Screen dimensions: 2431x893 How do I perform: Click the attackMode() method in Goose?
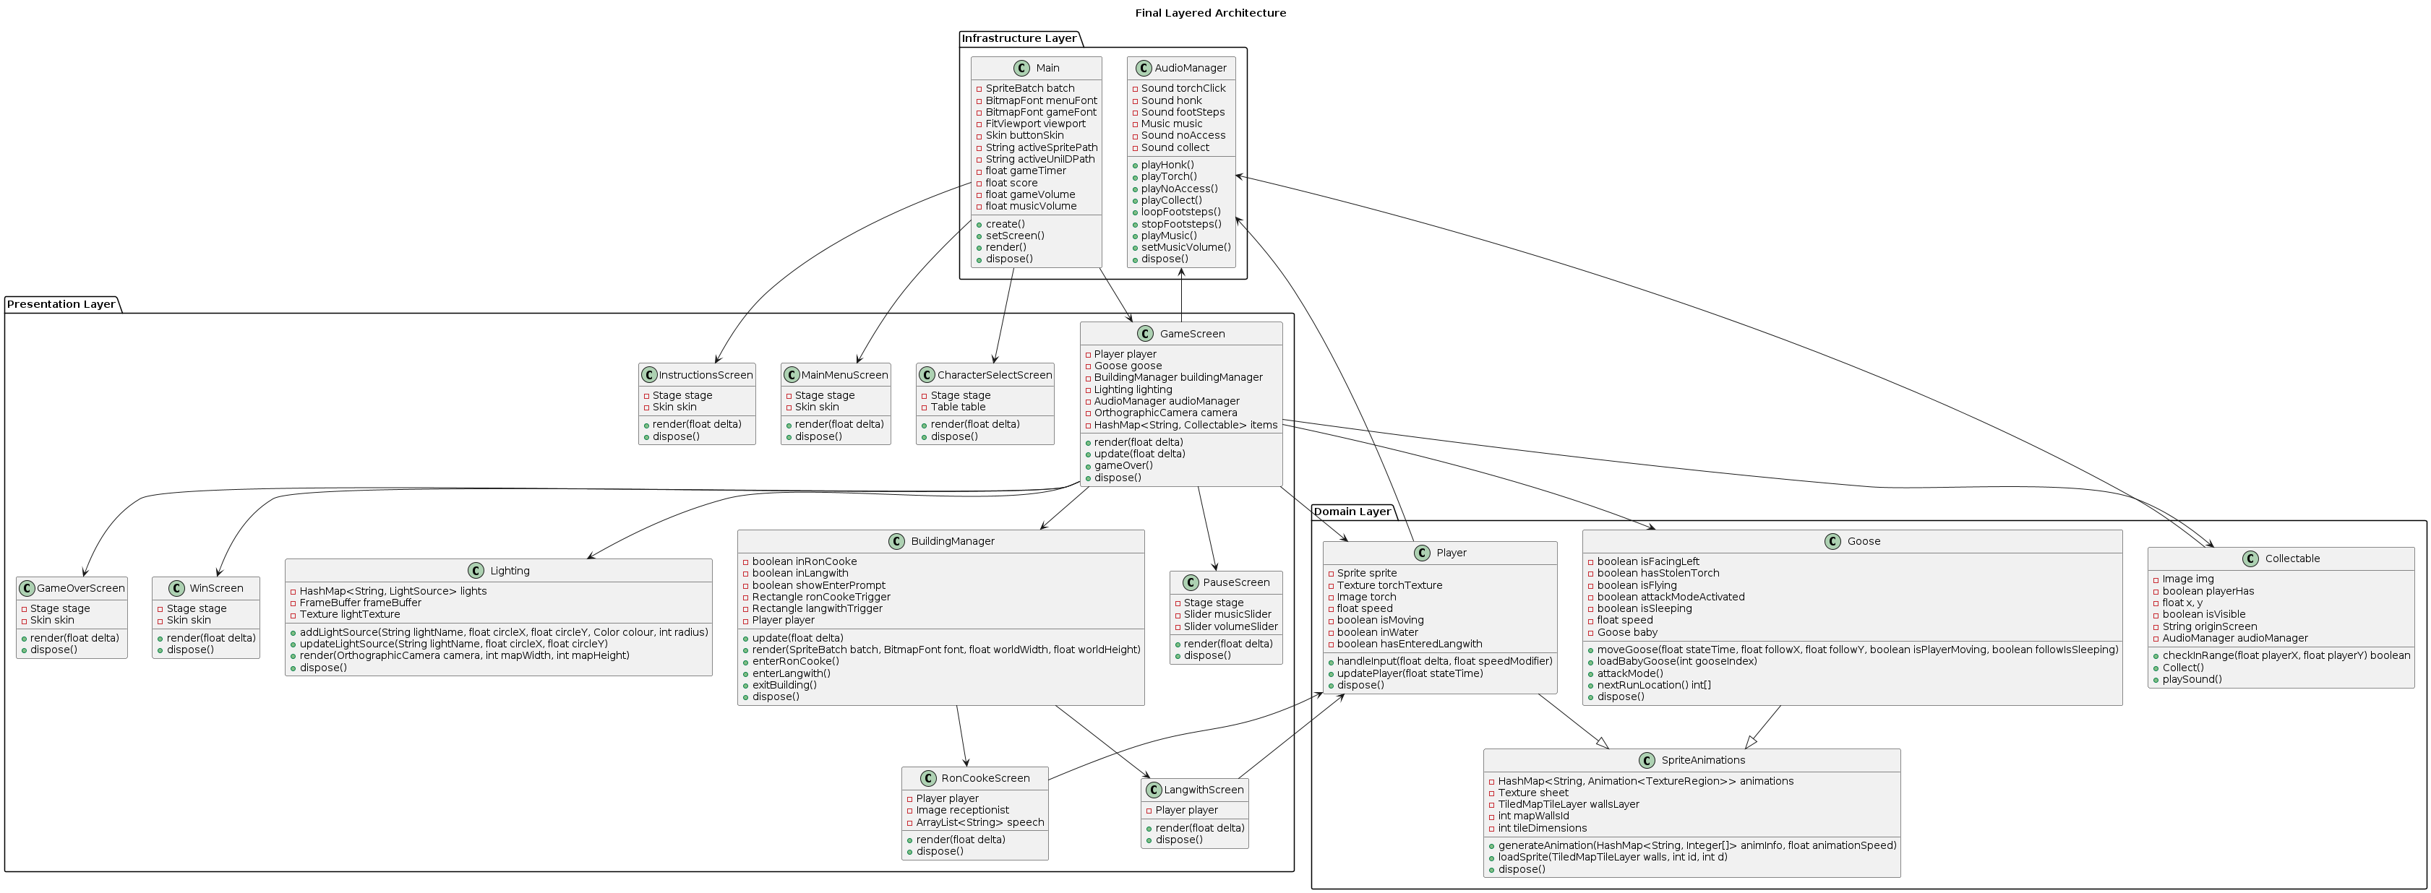tap(1630, 673)
